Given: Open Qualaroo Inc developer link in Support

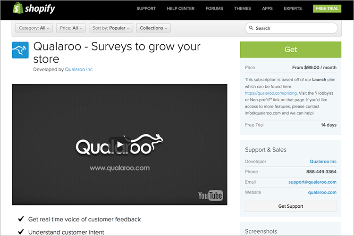Looking at the screenshot, I should (x=323, y=162).
